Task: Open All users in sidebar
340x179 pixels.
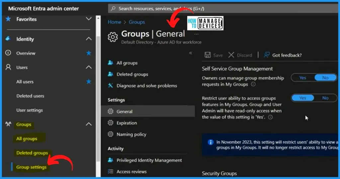Action: [x=25, y=82]
